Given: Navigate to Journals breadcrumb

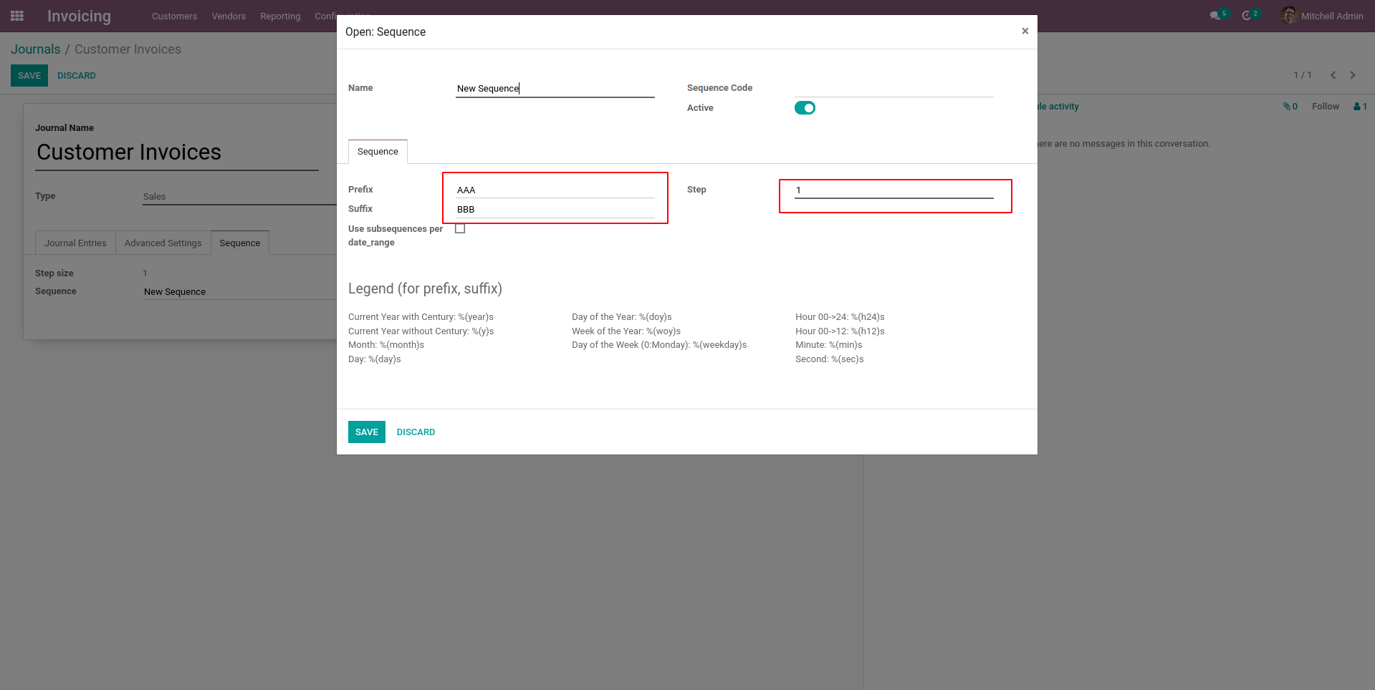Looking at the screenshot, I should coord(36,49).
